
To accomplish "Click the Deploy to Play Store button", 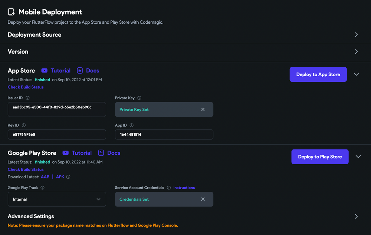I will pos(319,157).
